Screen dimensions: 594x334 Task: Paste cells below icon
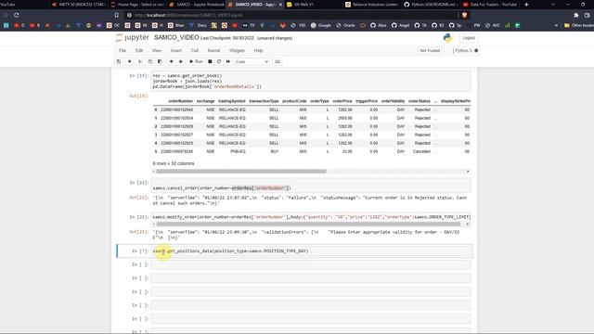[160, 62]
